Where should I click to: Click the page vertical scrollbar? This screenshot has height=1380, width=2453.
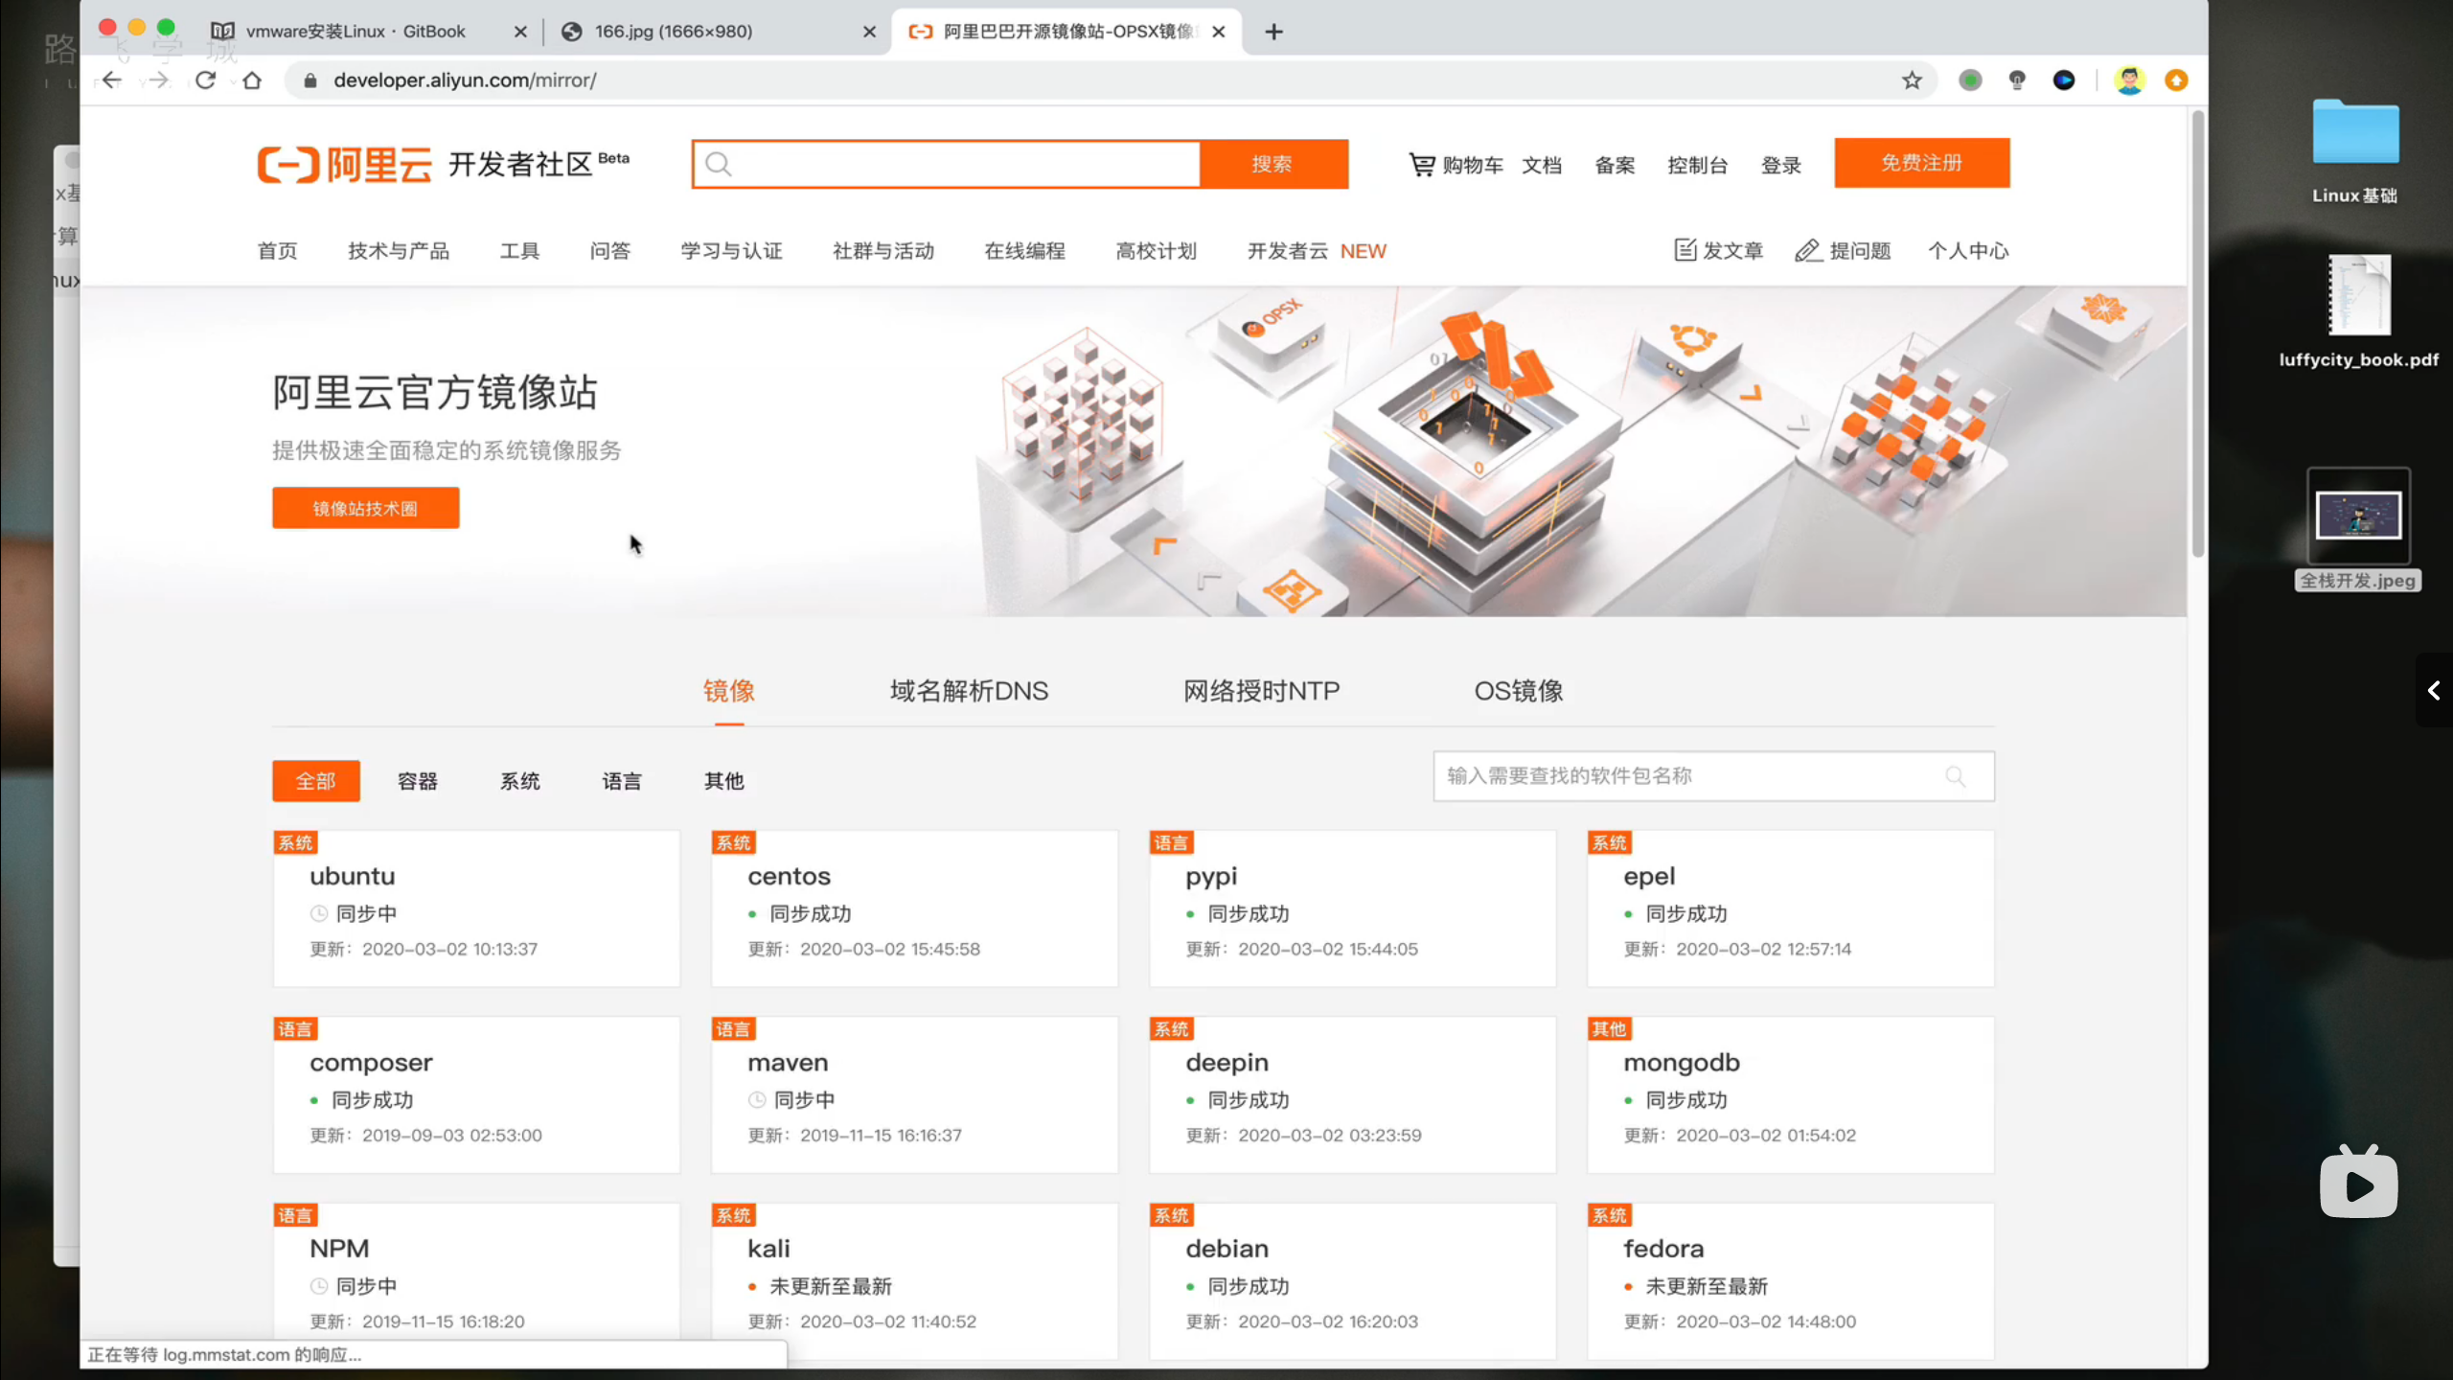2197,333
